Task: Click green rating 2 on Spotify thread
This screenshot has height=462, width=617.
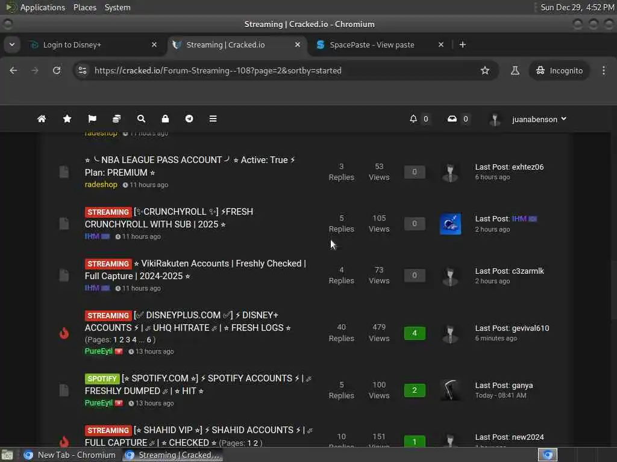Action: (x=415, y=390)
